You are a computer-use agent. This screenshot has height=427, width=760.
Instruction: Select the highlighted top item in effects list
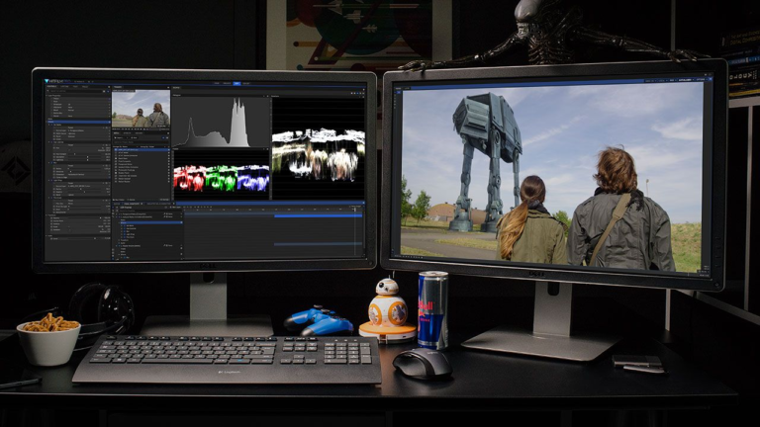tap(141, 150)
